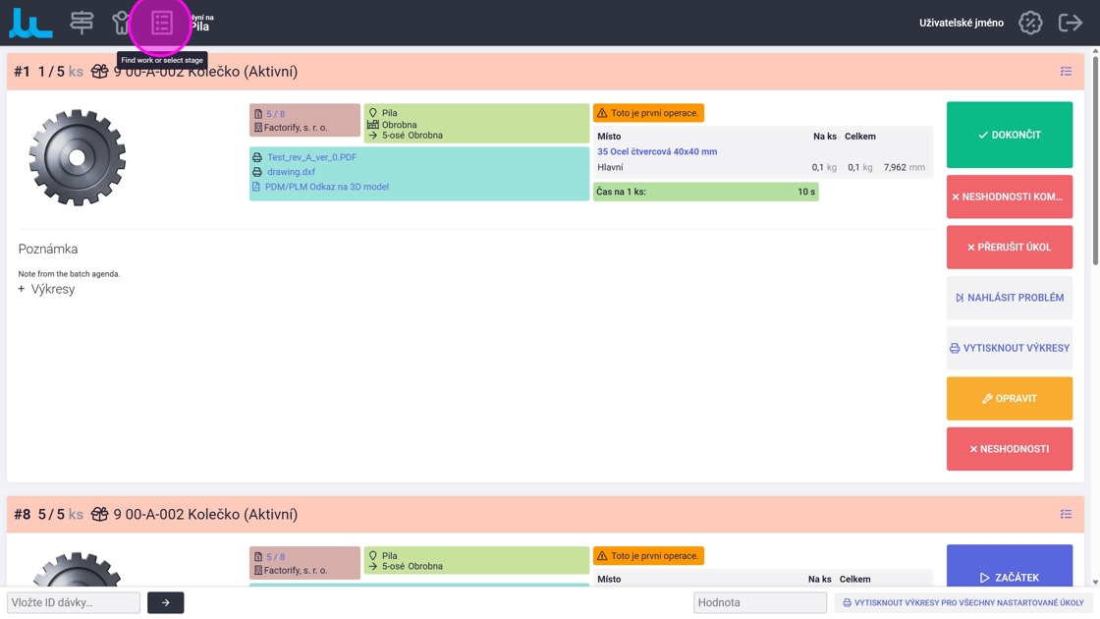This screenshot has width=1100, height=619.
Task: Click warning icon in first task's first operation badge
Action: pyautogui.click(x=602, y=113)
